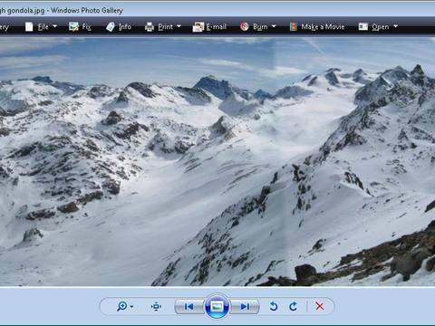This screenshot has height=326, width=435.
Task: Click the Burn text label
Action: tap(260, 27)
